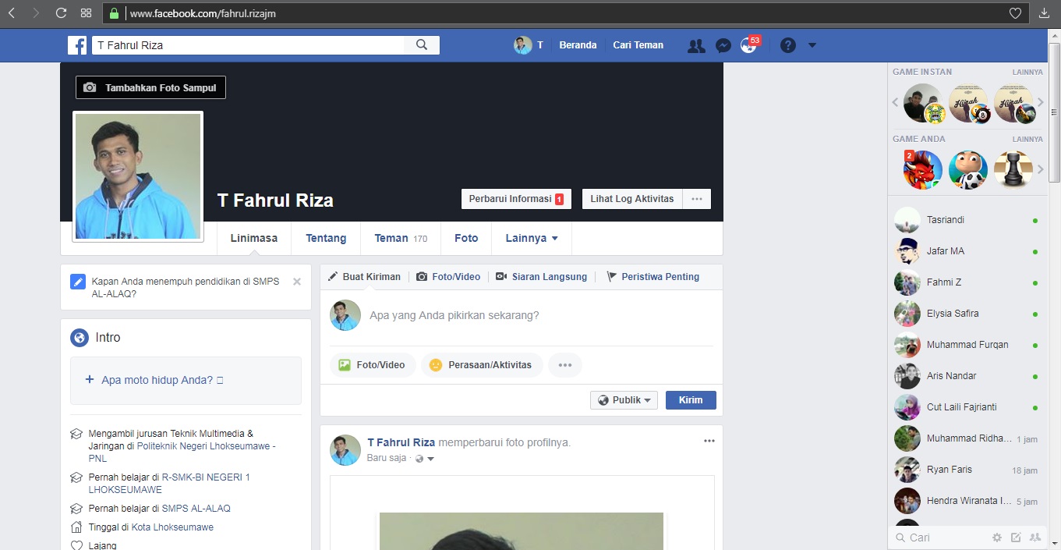Open the large profile picture

pos(138,176)
